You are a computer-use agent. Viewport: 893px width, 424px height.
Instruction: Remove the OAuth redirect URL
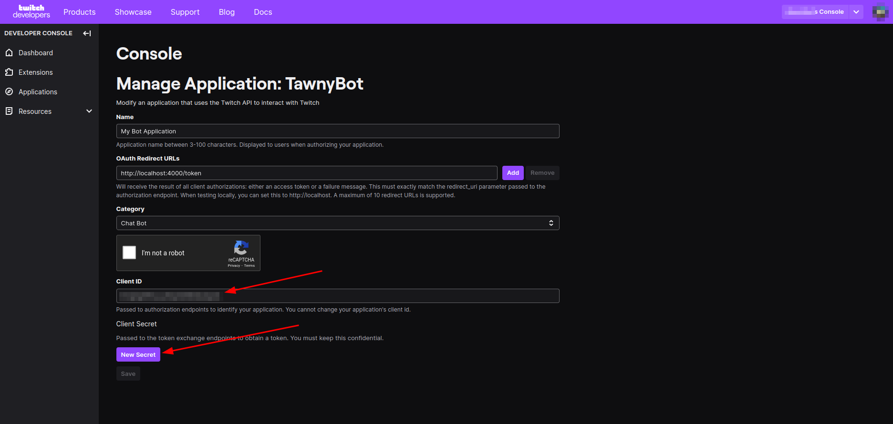pos(542,173)
